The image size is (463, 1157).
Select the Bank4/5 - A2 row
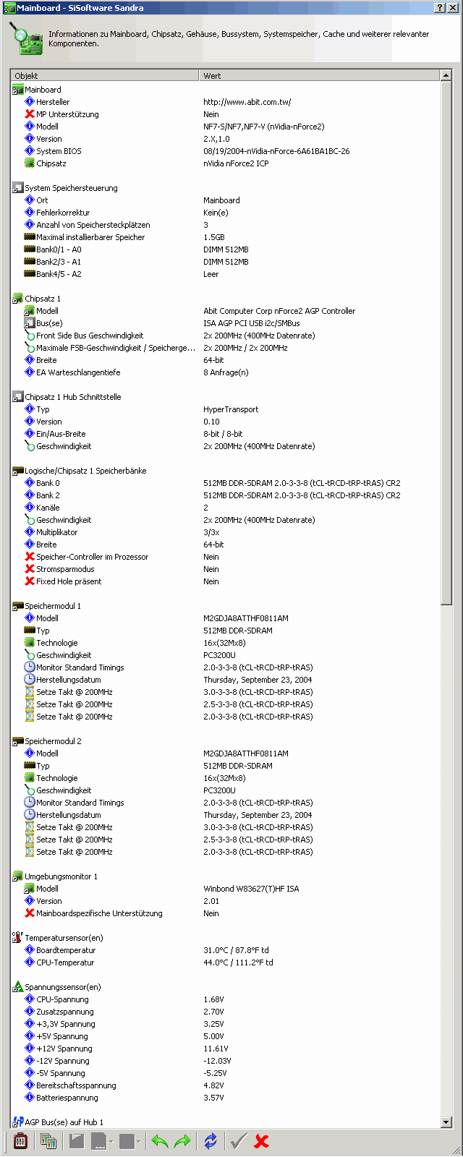click(x=225, y=274)
